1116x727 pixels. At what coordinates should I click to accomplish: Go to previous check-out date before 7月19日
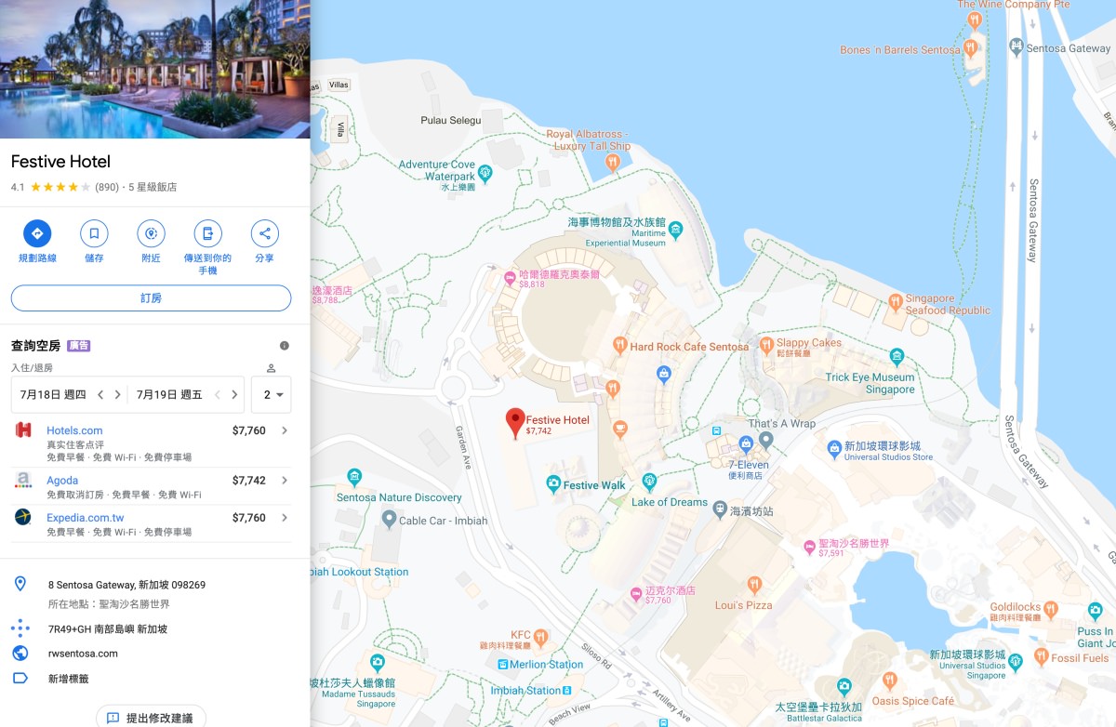[x=218, y=394]
